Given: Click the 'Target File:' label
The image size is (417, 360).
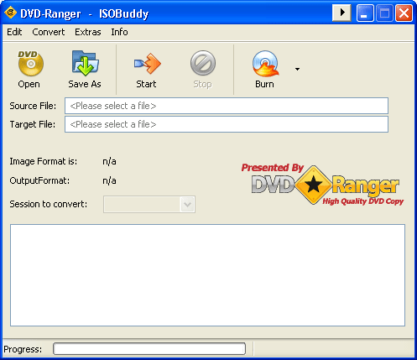Looking at the screenshot, I should (33, 124).
